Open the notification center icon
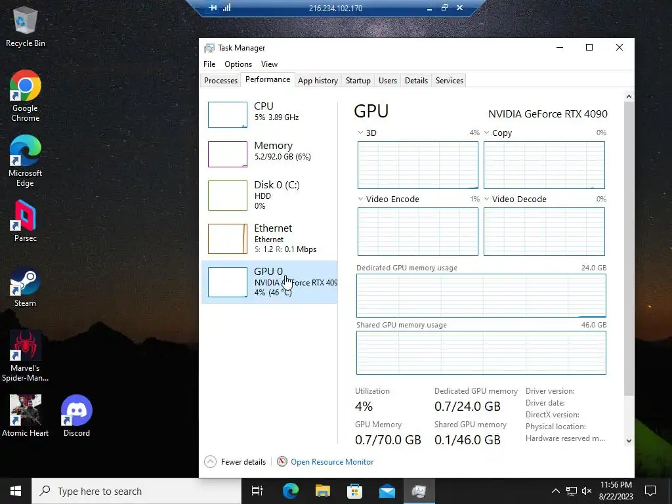This screenshot has height=504, width=672. pos(650,491)
